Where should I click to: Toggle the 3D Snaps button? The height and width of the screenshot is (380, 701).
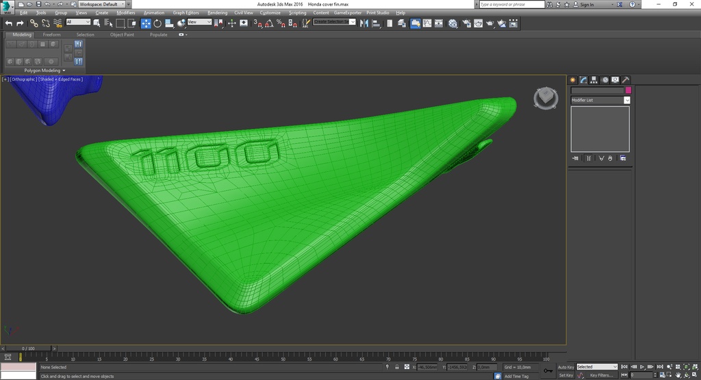tap(258, 23)
